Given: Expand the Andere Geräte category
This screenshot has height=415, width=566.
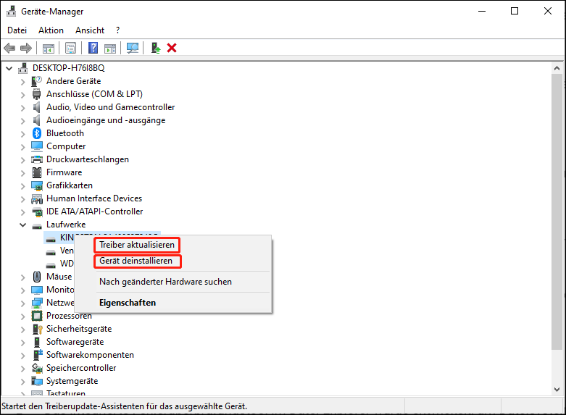Looking at the screenshot, I should [22, 82].
